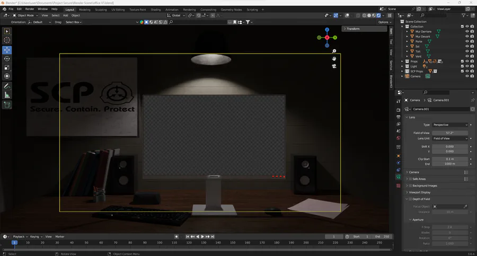Select the Annotate pencil tool
The height and width of the screenshot is (256, 477).
tap(7, 86)
